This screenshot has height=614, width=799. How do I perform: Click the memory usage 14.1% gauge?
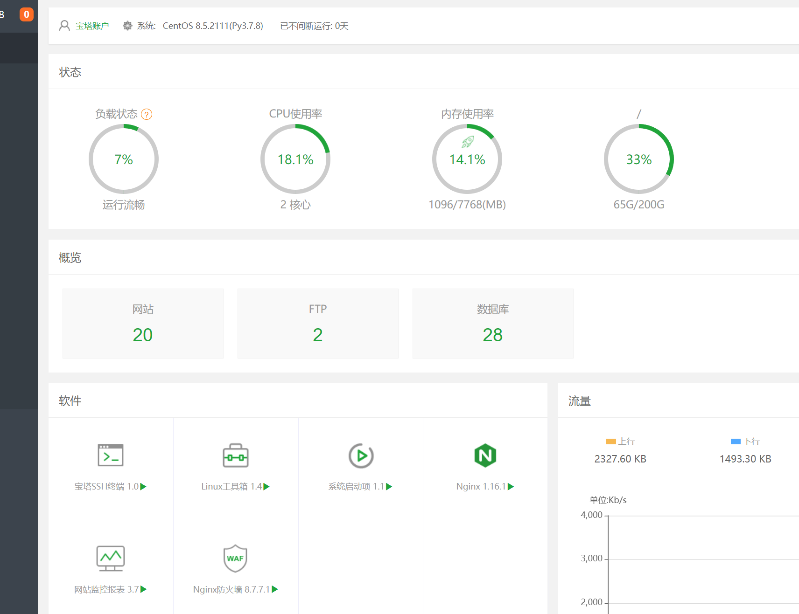tap(467, 159)
